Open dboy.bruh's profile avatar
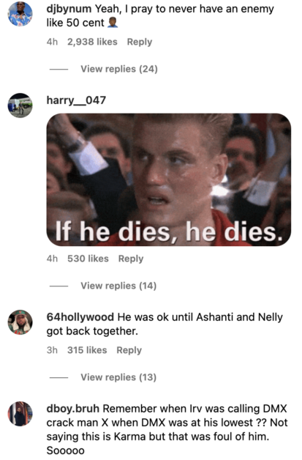This screenshot has width=302, height=460. pos(20,414)
